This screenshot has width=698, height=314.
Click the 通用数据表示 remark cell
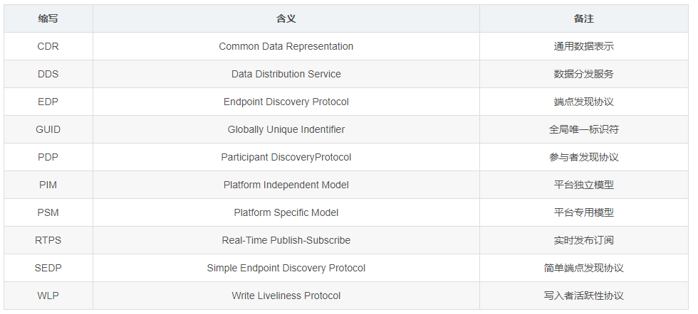(x=583, y=46)
